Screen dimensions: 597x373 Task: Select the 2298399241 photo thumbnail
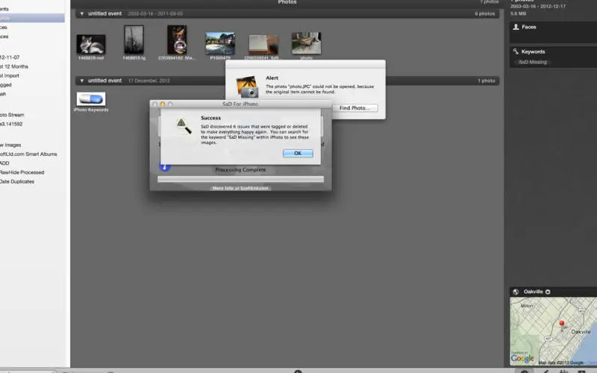pos(263,45)
